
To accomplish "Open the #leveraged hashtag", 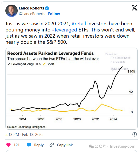I will pos(64,30).
